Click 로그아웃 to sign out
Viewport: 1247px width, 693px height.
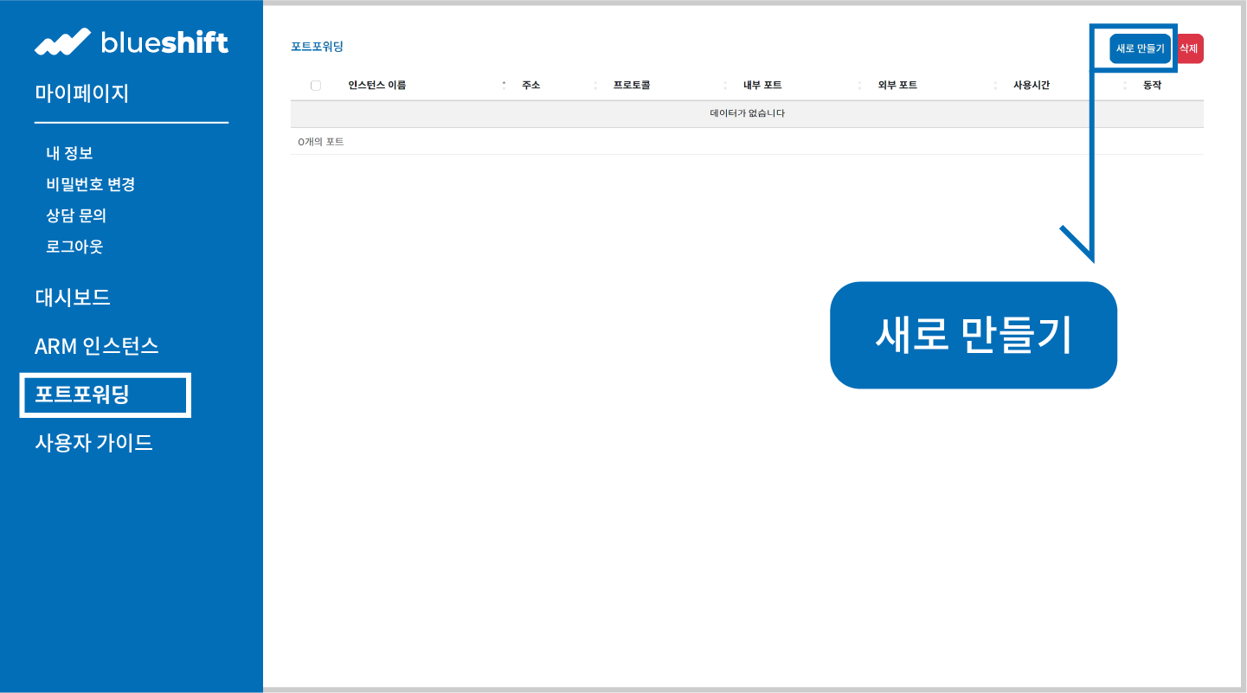74,247
